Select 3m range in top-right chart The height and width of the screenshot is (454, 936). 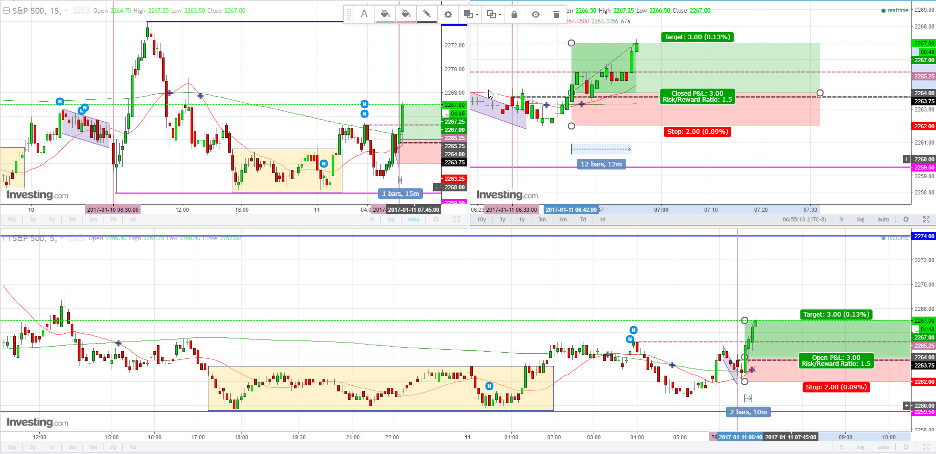pos(542,220)
